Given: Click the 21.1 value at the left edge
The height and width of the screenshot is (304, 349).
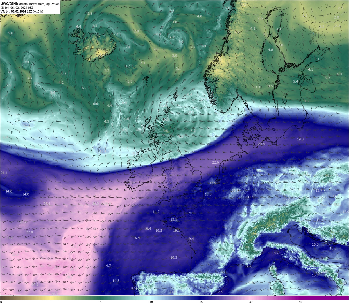Looking at the screenshot, I should [x=4, y=173].
